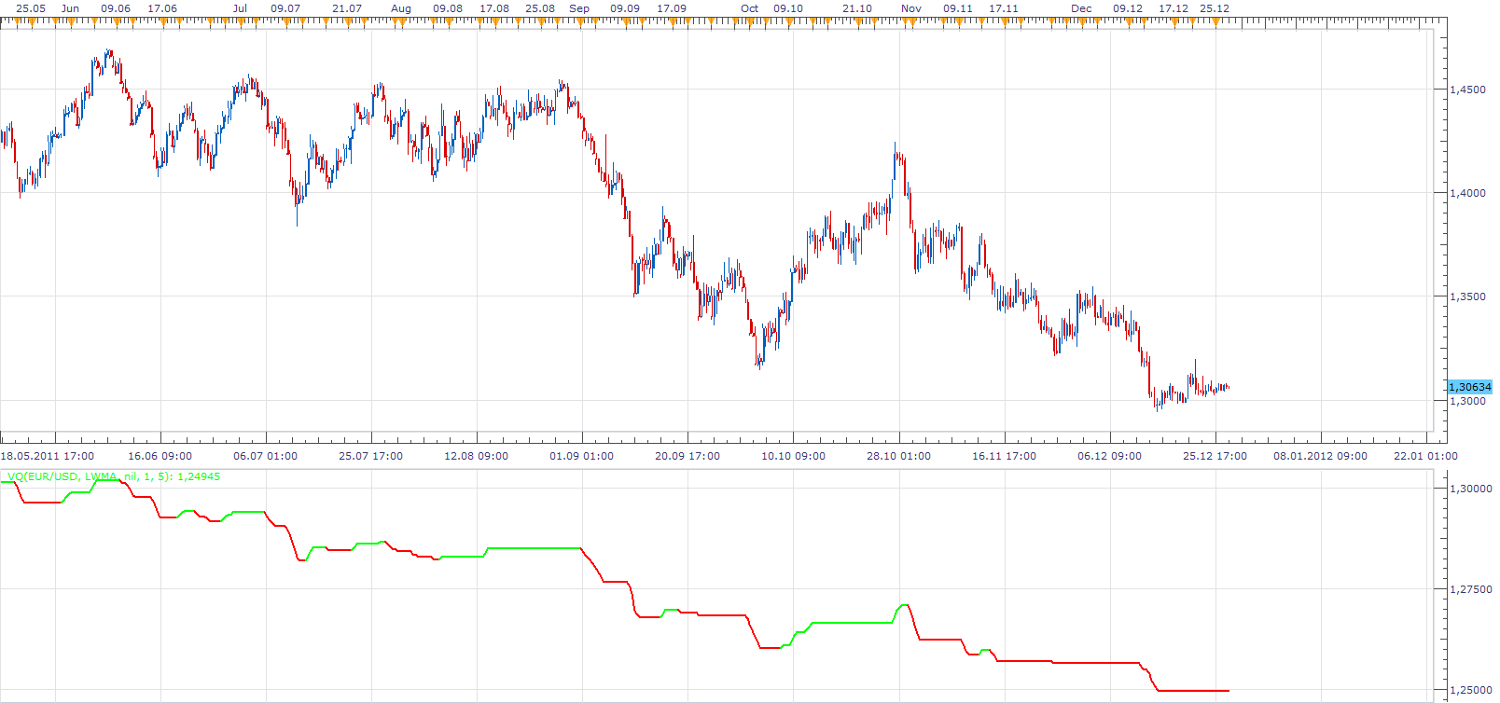The image size is (1500, 703).
Task: Select the 20.09 17:00 time label
Action: click(687, 456)
